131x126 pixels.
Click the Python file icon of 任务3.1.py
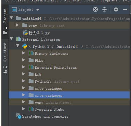25,32
